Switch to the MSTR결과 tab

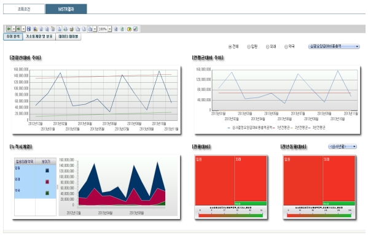pos(66,9)
